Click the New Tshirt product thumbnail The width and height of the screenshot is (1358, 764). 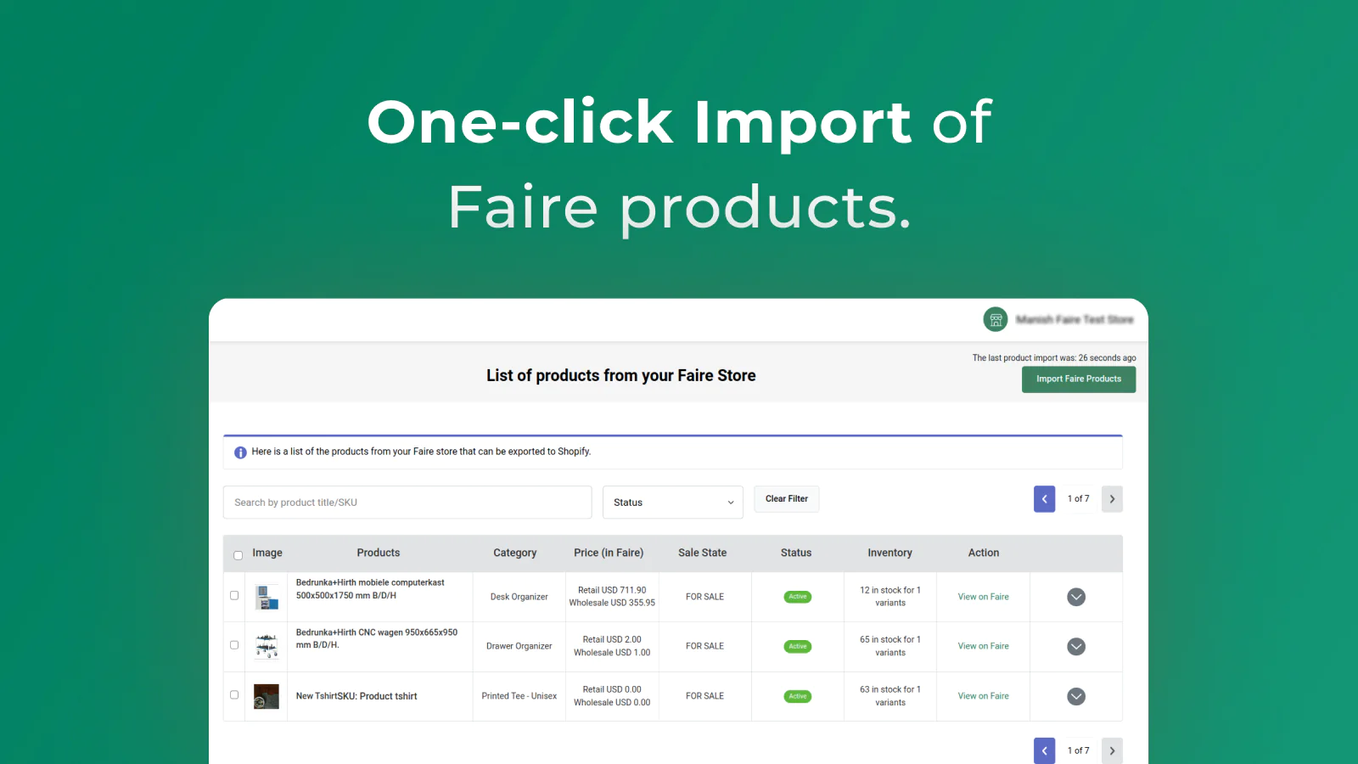pos(267,696)
